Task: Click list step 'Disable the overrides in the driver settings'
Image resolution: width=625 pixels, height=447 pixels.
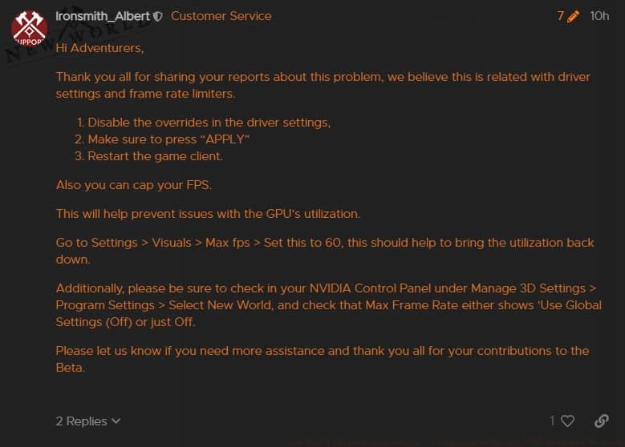Action: click(209, 123)
